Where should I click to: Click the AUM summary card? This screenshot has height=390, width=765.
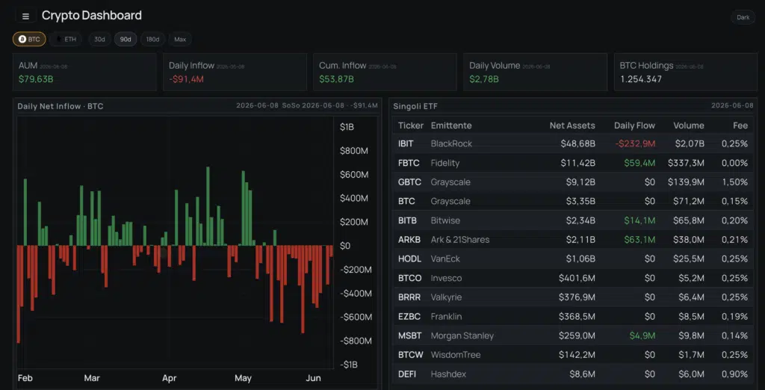click(x=84, y=72)
